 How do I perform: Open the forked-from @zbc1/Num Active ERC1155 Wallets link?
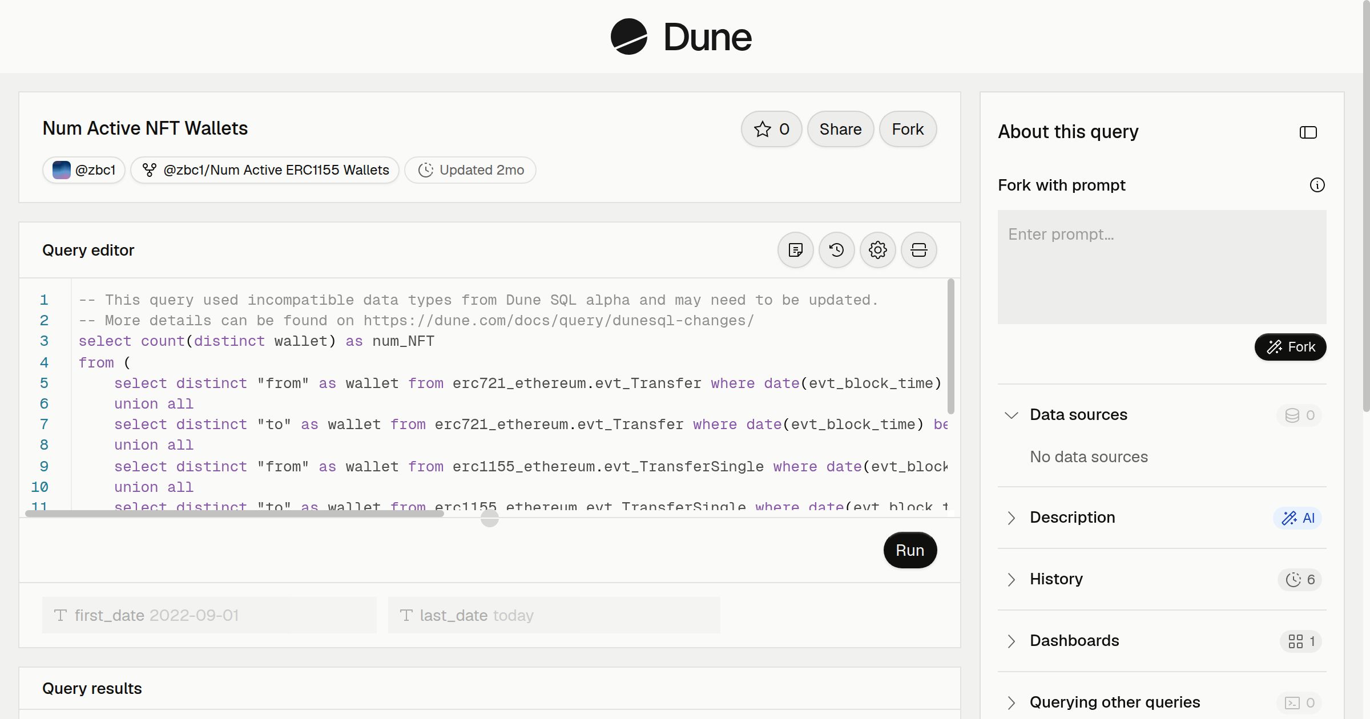click(x=265, y=170)
